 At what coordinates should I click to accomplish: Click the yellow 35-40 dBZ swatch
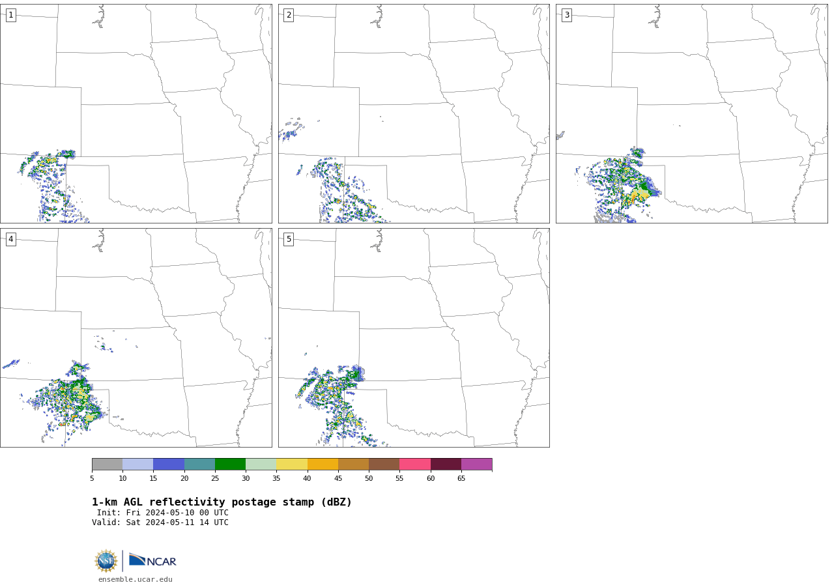pos(292,464)
